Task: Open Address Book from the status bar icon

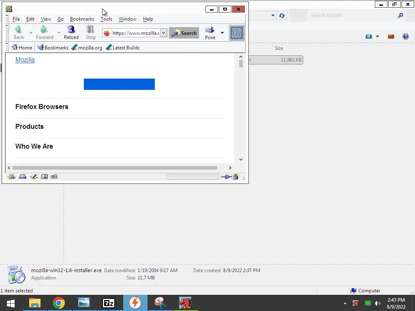Action: 44,177
